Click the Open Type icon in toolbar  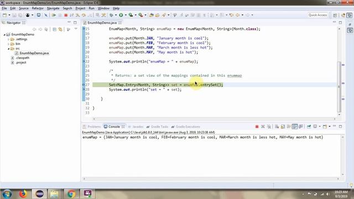[x=151, y=15]
